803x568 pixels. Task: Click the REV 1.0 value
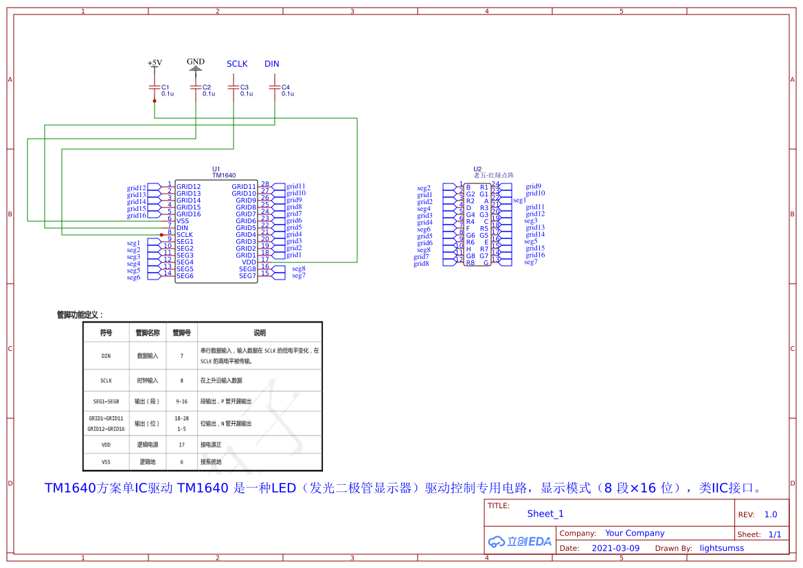point(771,514)
